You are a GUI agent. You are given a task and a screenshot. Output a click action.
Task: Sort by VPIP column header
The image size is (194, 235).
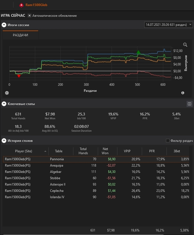click(127, 151)
